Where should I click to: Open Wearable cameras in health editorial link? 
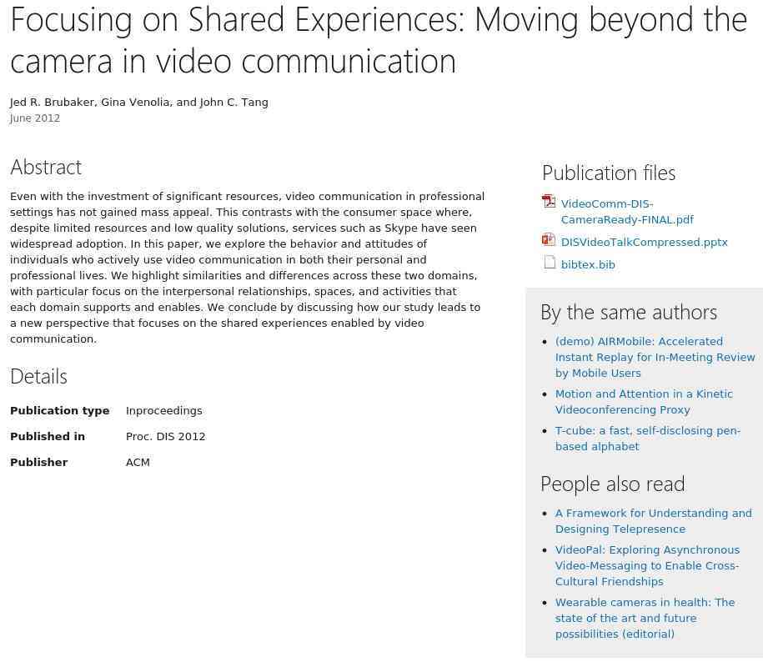click(645, 618)
